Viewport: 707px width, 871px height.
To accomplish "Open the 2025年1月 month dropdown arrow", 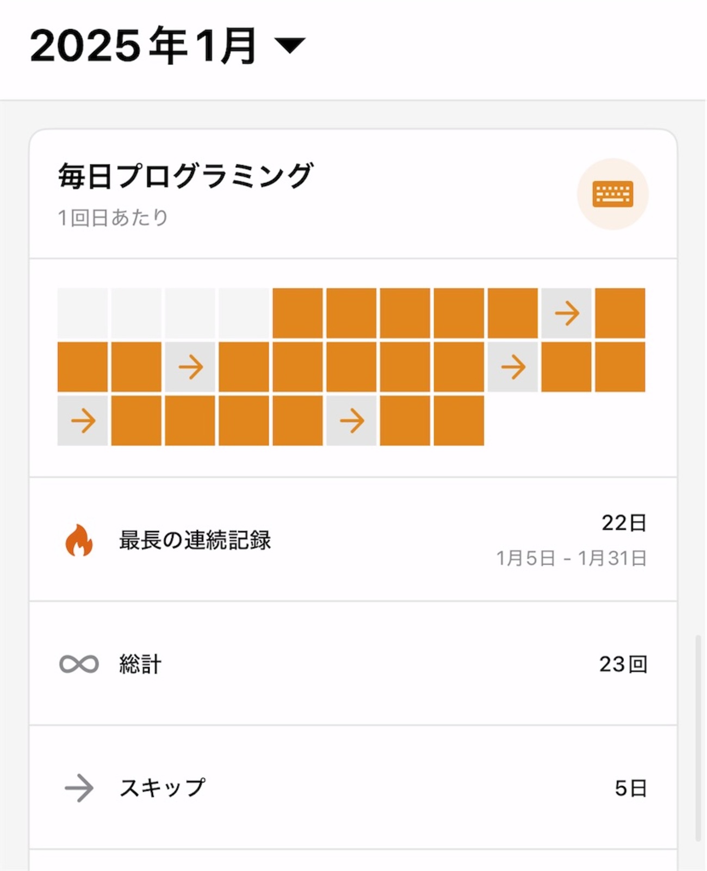I will click(290, 46).
